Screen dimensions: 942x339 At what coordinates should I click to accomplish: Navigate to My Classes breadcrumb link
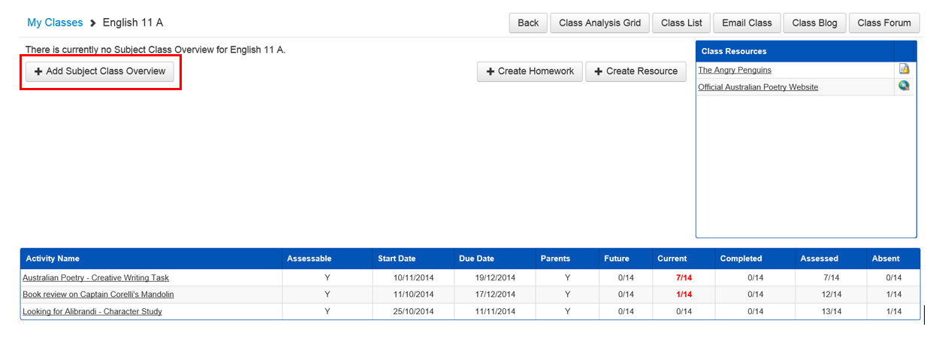click(x=55, y=23)
